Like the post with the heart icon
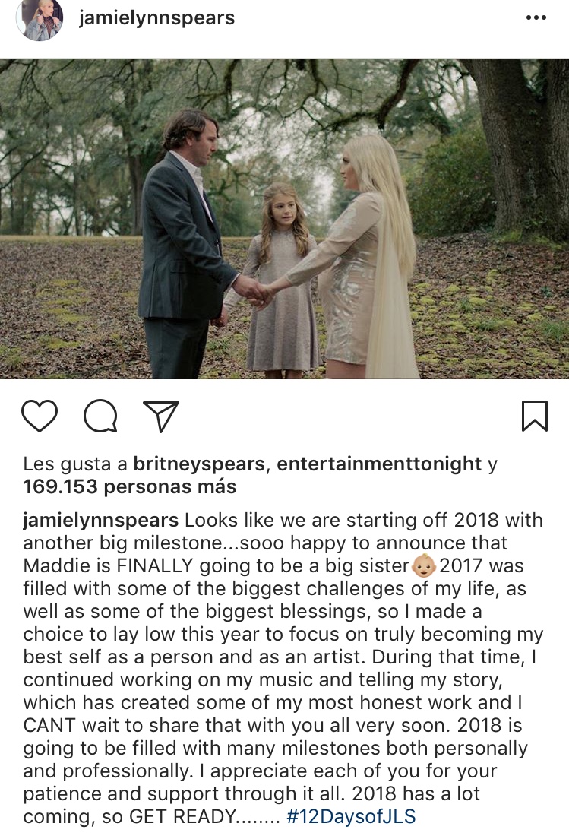569x836 pixels. [40, 416]
